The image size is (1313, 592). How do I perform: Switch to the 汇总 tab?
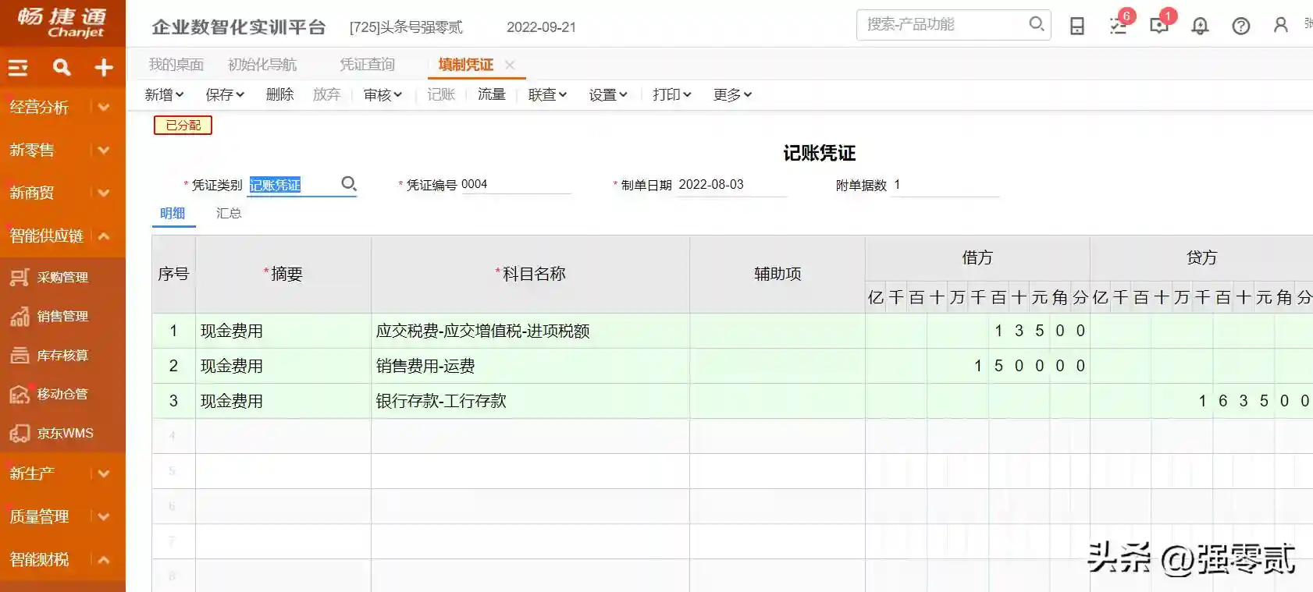click(x=229, y=213)
